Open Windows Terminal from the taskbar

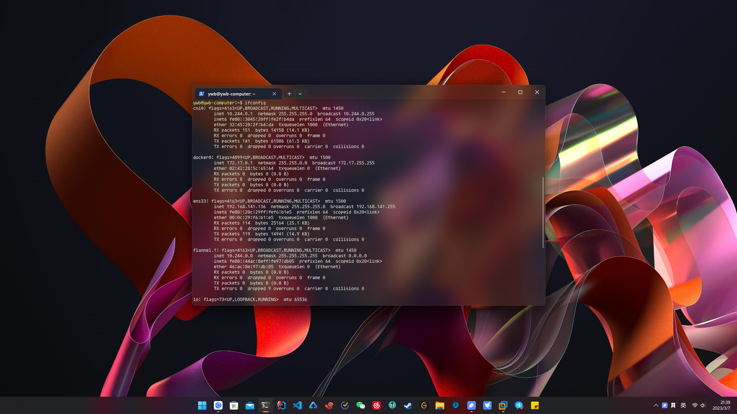265,405
